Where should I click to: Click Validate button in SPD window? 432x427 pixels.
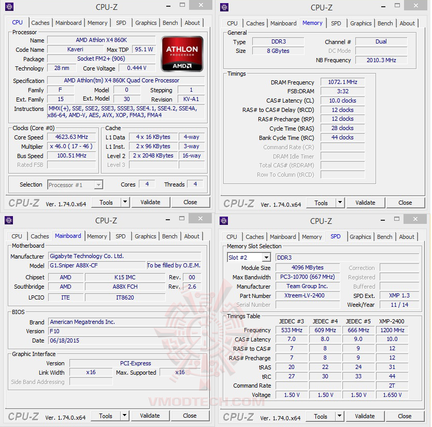click(365, 416)
